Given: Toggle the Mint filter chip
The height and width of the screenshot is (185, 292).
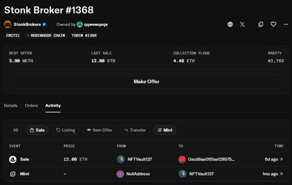Looking at the screenshot, I should pyautogui.click(x=165, y=130).
